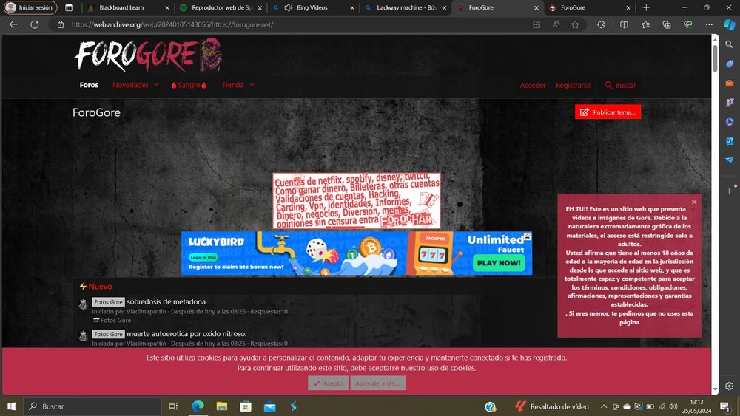Open thread 'sobredosis de metadona.'

coord(166,301)
